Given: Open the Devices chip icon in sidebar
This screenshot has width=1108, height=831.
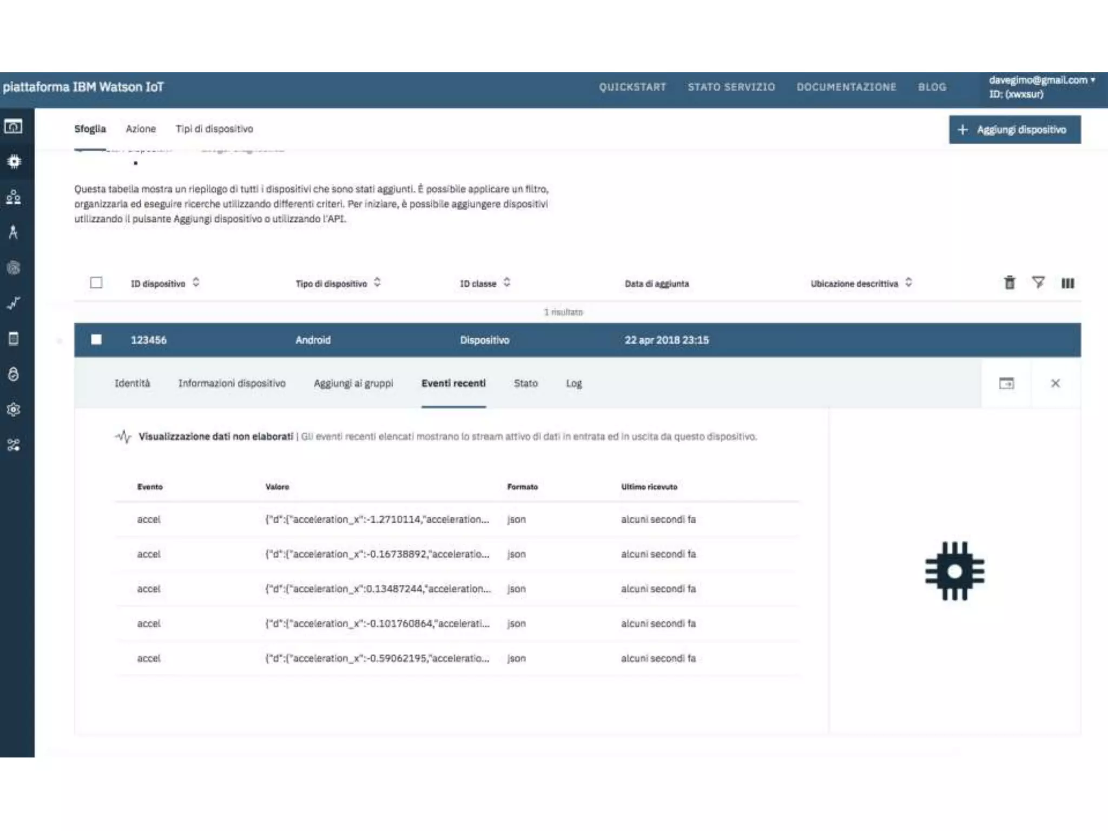Looking at the screenshot, I should [14, 161].
